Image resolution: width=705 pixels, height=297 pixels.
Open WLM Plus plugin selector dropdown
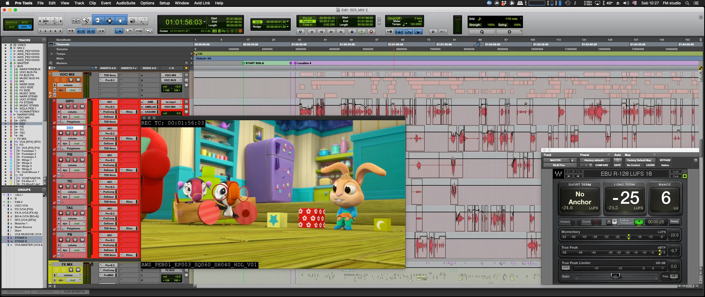pyautogui.click(x=560, y=165)
